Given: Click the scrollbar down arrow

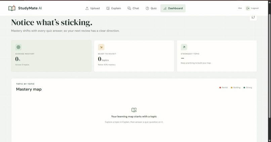Looking at the screenshot, I should tap(269, 140).
